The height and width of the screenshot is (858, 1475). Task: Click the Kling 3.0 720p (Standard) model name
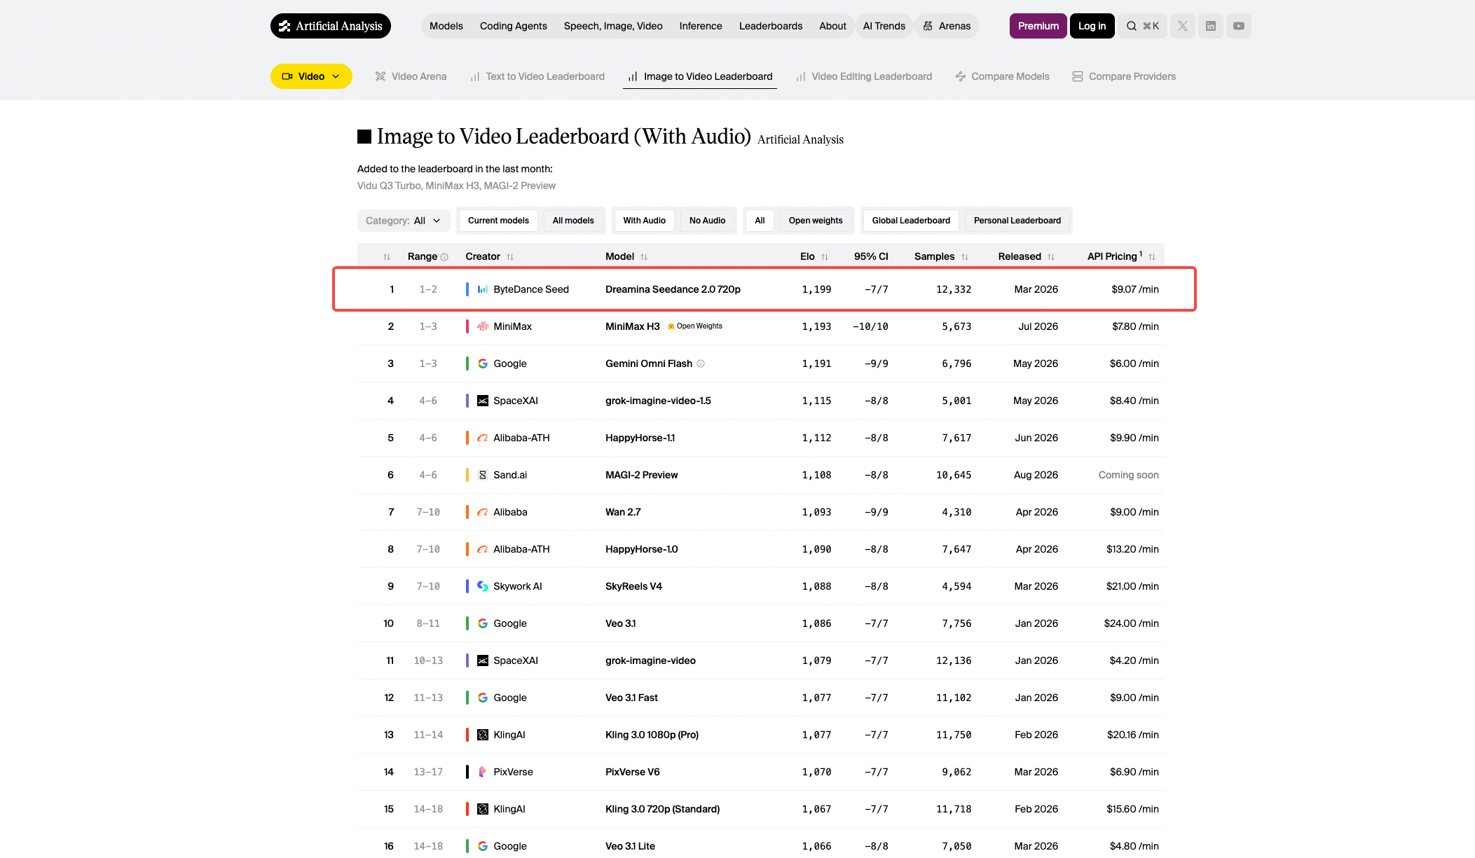[662, 809]
